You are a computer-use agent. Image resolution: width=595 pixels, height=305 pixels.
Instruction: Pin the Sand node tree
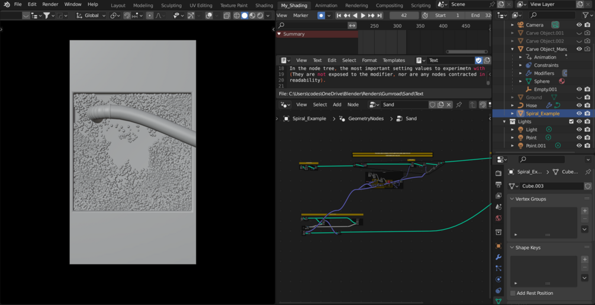click(459, 105)
